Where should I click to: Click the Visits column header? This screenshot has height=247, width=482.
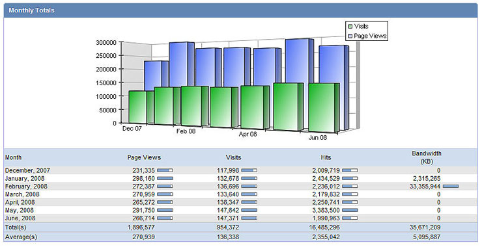[x=234, y=157]
